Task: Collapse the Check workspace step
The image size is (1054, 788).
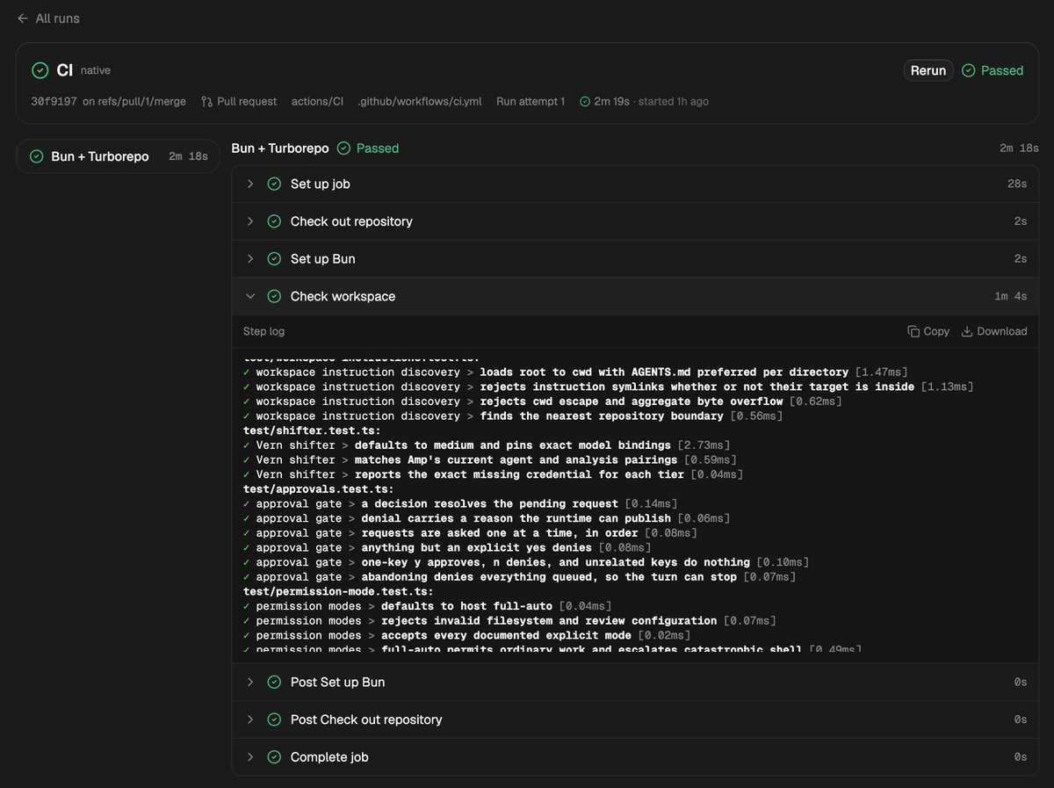Action: click(x=635, y=296)
